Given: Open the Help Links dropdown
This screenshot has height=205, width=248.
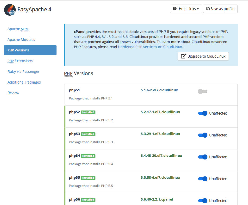Looking at the screenshot, I should [186, 9].
